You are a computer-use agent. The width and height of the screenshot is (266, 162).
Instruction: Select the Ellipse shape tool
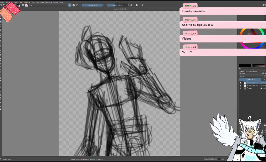tap(1, 30)
